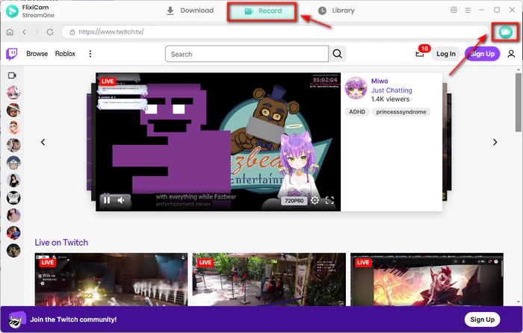This screenshot has height=333, width=523.
Task: Click the top Sign Up button
Action: [x=483, y=54]
